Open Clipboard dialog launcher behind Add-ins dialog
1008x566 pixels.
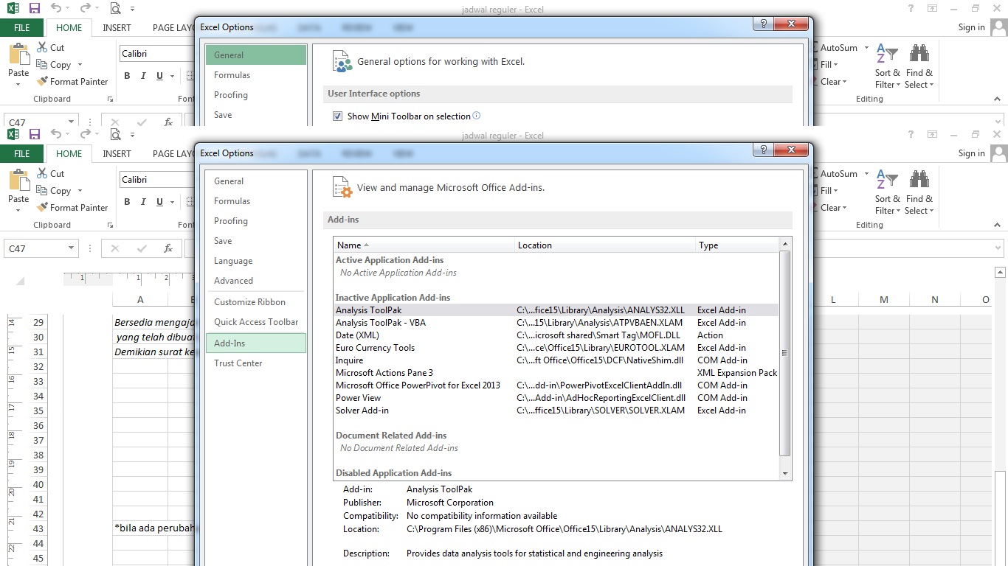pyautogui.click(x=110, y=225)
